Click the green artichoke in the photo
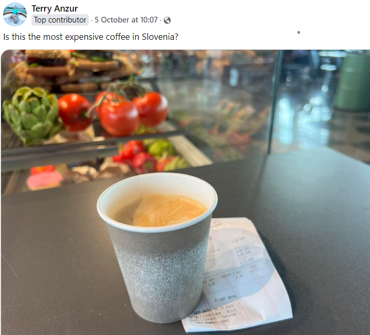370x335 pixels. point(33,115)
